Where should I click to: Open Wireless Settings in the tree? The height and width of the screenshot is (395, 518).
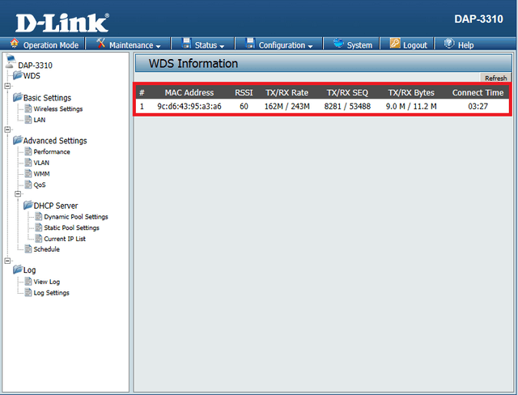tap(58, 109)
